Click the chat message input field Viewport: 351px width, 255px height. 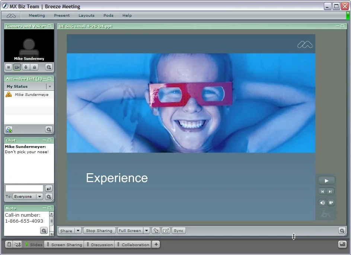pos(24,188)
